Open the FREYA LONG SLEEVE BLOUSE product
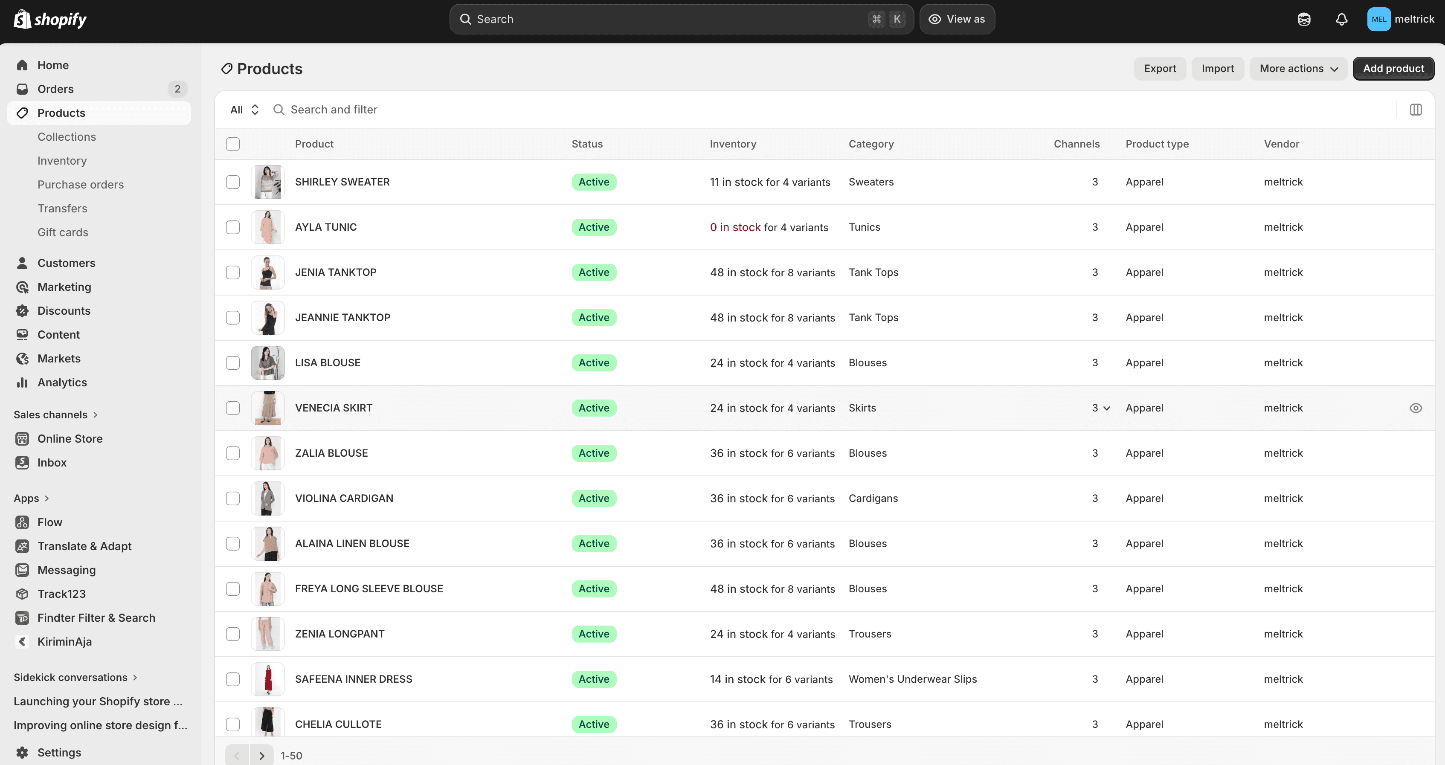 point(369,589)
